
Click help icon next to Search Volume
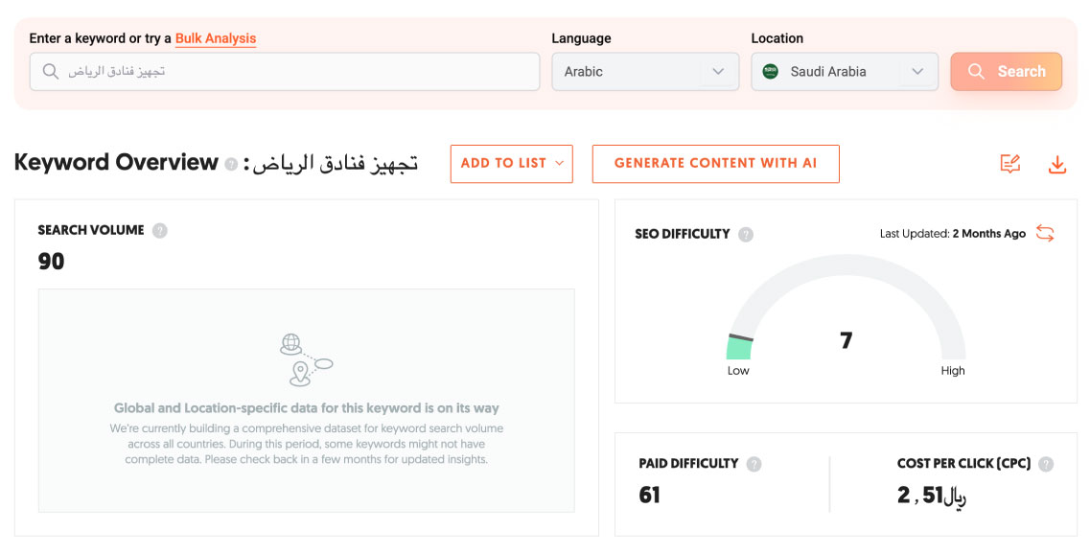160,230
